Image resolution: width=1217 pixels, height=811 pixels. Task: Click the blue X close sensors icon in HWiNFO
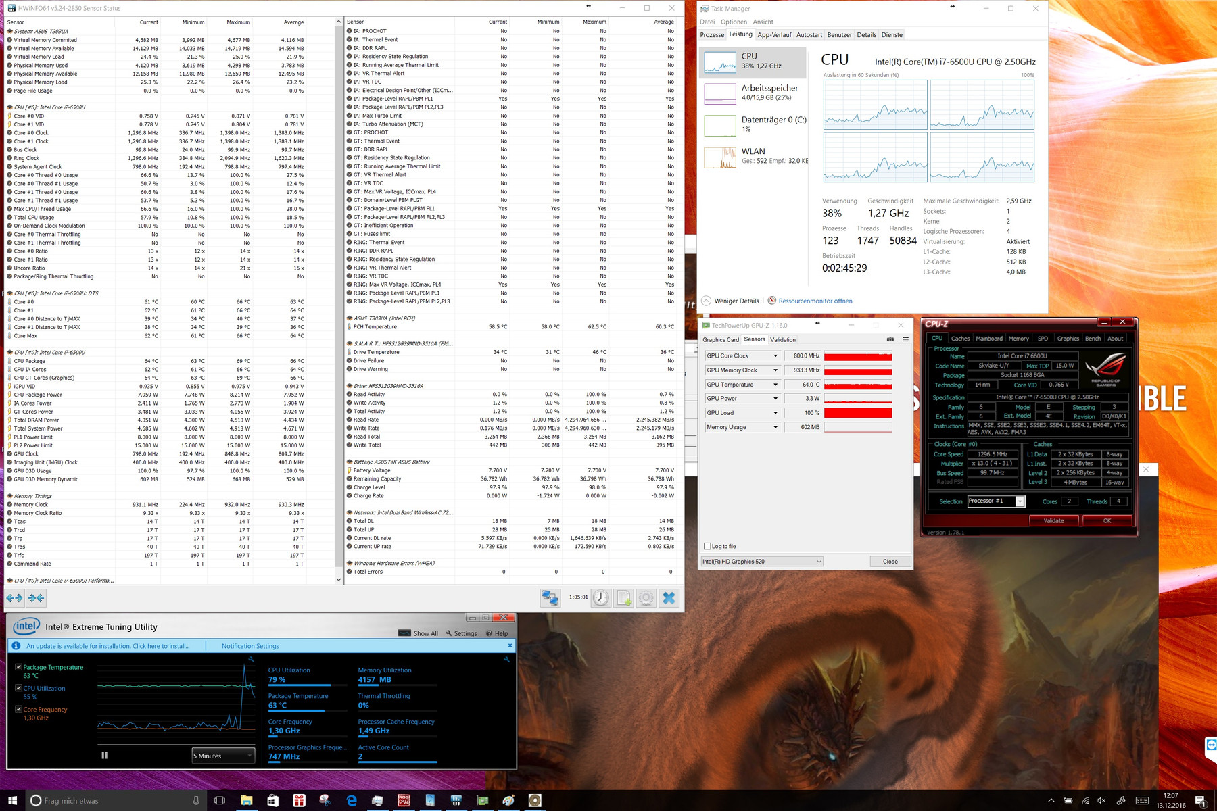[x=669, y=597]
